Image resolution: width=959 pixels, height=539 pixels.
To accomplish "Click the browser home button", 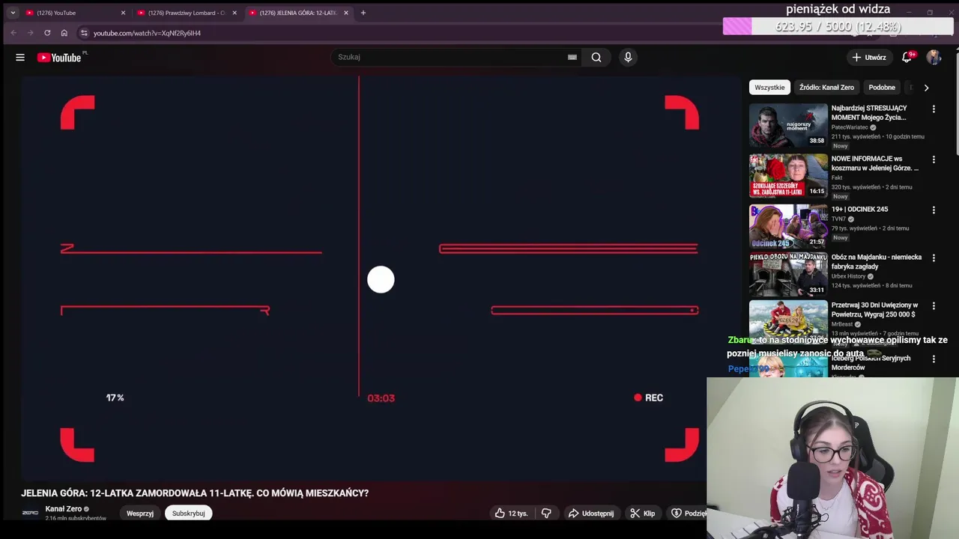I will (x=64, y=33).
